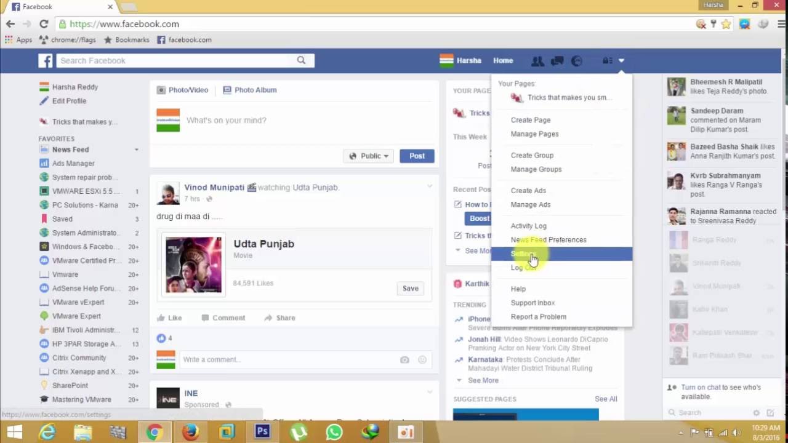
Task: Select News Feed Preferences
Action: pos(549,240)
